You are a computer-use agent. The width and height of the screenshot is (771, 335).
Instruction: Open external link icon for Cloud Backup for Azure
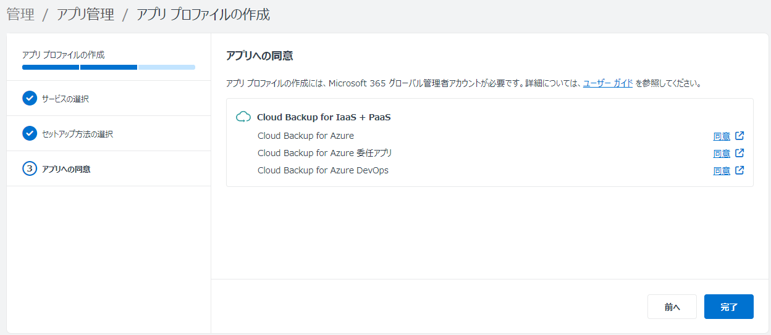click(739, 136)
